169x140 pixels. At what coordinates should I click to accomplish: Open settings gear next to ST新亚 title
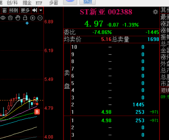pos(155,12)
